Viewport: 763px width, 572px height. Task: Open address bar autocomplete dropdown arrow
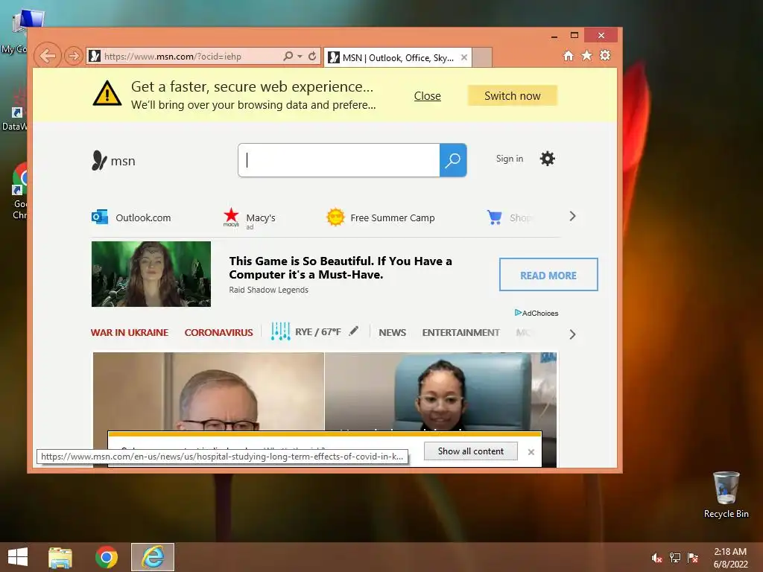coord(300,56)
